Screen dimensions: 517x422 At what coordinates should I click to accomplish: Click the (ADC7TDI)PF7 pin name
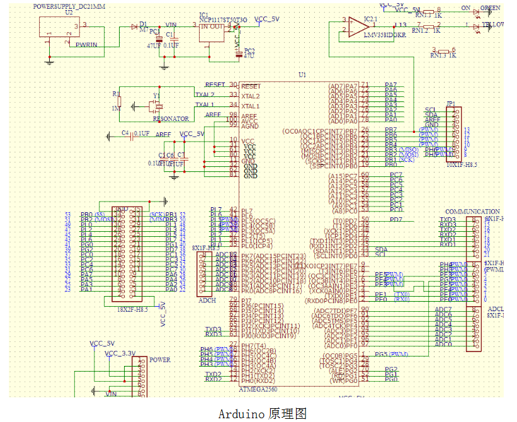(335, 311)
